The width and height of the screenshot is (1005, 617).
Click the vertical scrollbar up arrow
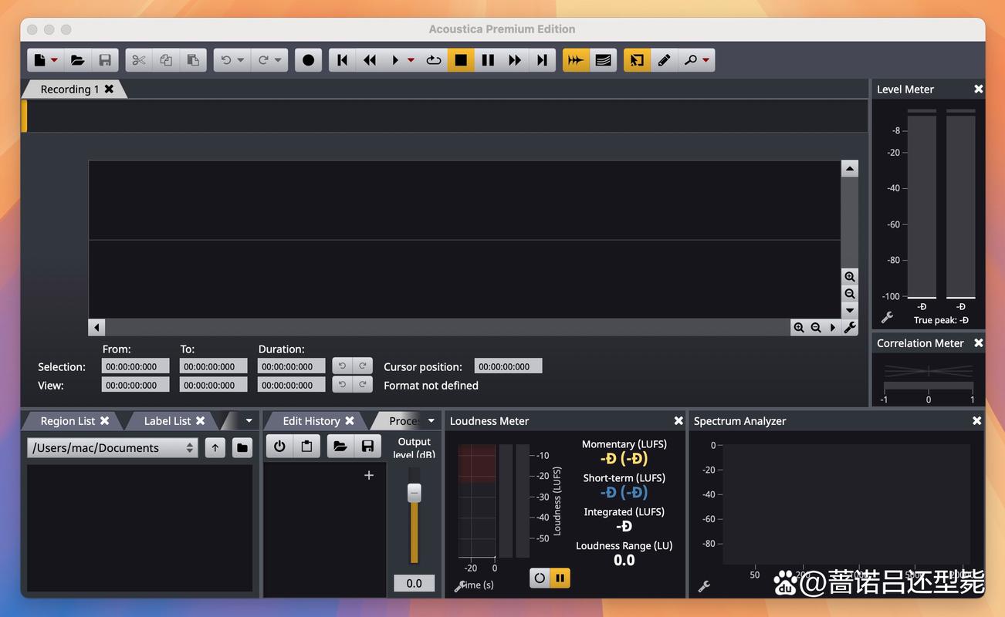[850, 169]
